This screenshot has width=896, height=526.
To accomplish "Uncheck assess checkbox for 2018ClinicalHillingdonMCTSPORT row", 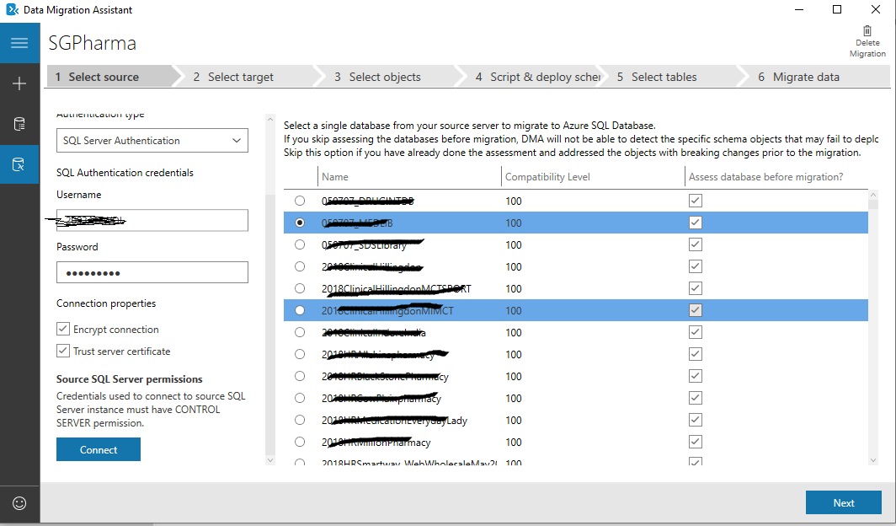I will point(696,288).
